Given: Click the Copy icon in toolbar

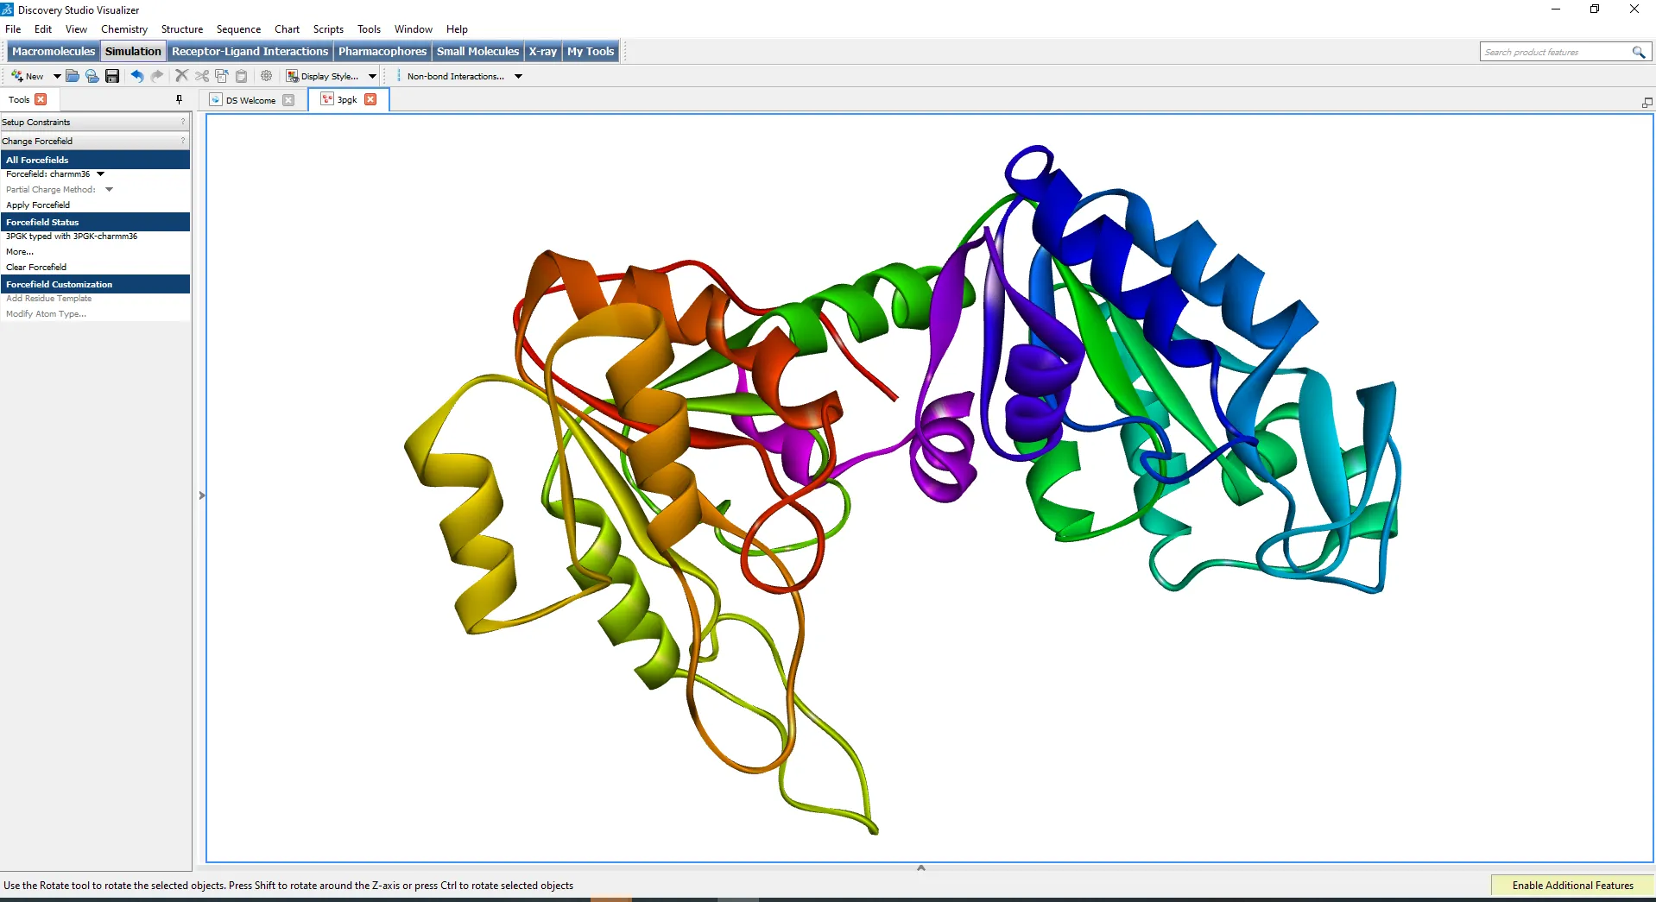Looking at the screenshot, I should [222, 76].
